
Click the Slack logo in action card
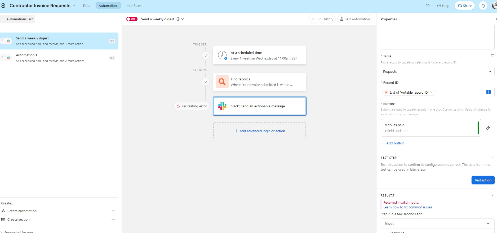(x=222, y=106)
